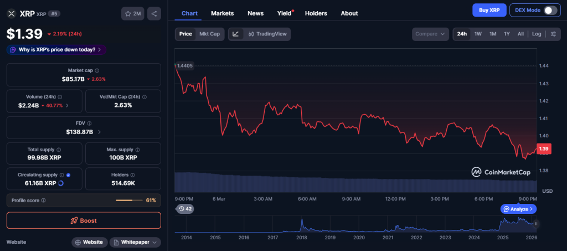Switch to the Markets tab
The image size is (567, 251).
[223, 13]
